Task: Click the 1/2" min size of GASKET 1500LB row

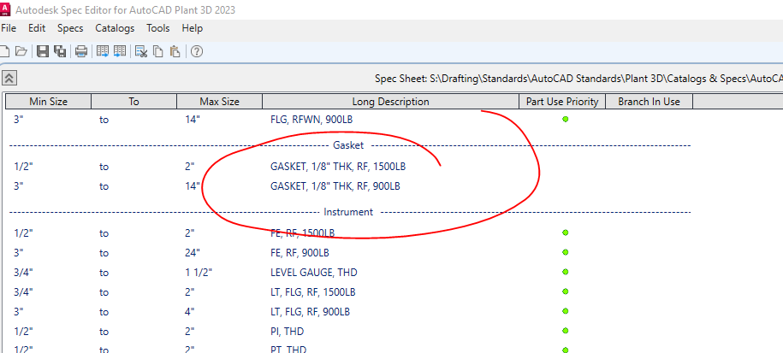Action: point(23,167)
